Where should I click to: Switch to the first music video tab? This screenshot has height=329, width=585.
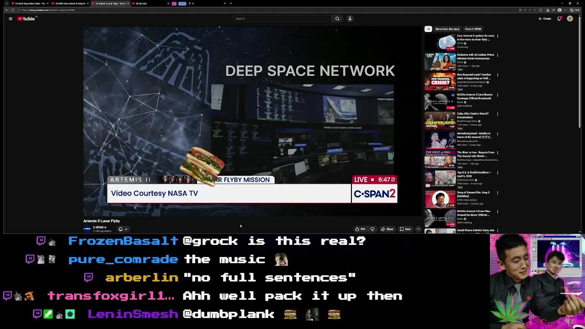pos(30,3)
